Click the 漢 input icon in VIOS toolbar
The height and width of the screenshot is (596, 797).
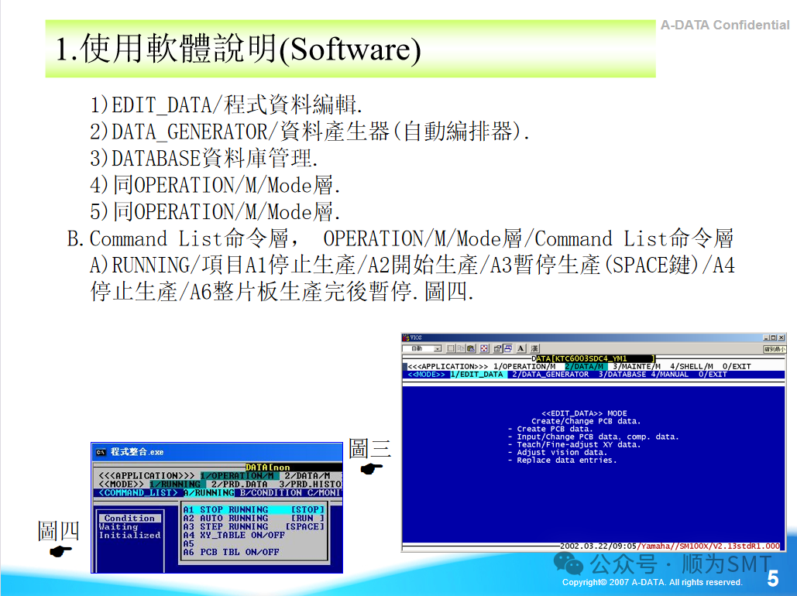534,348
